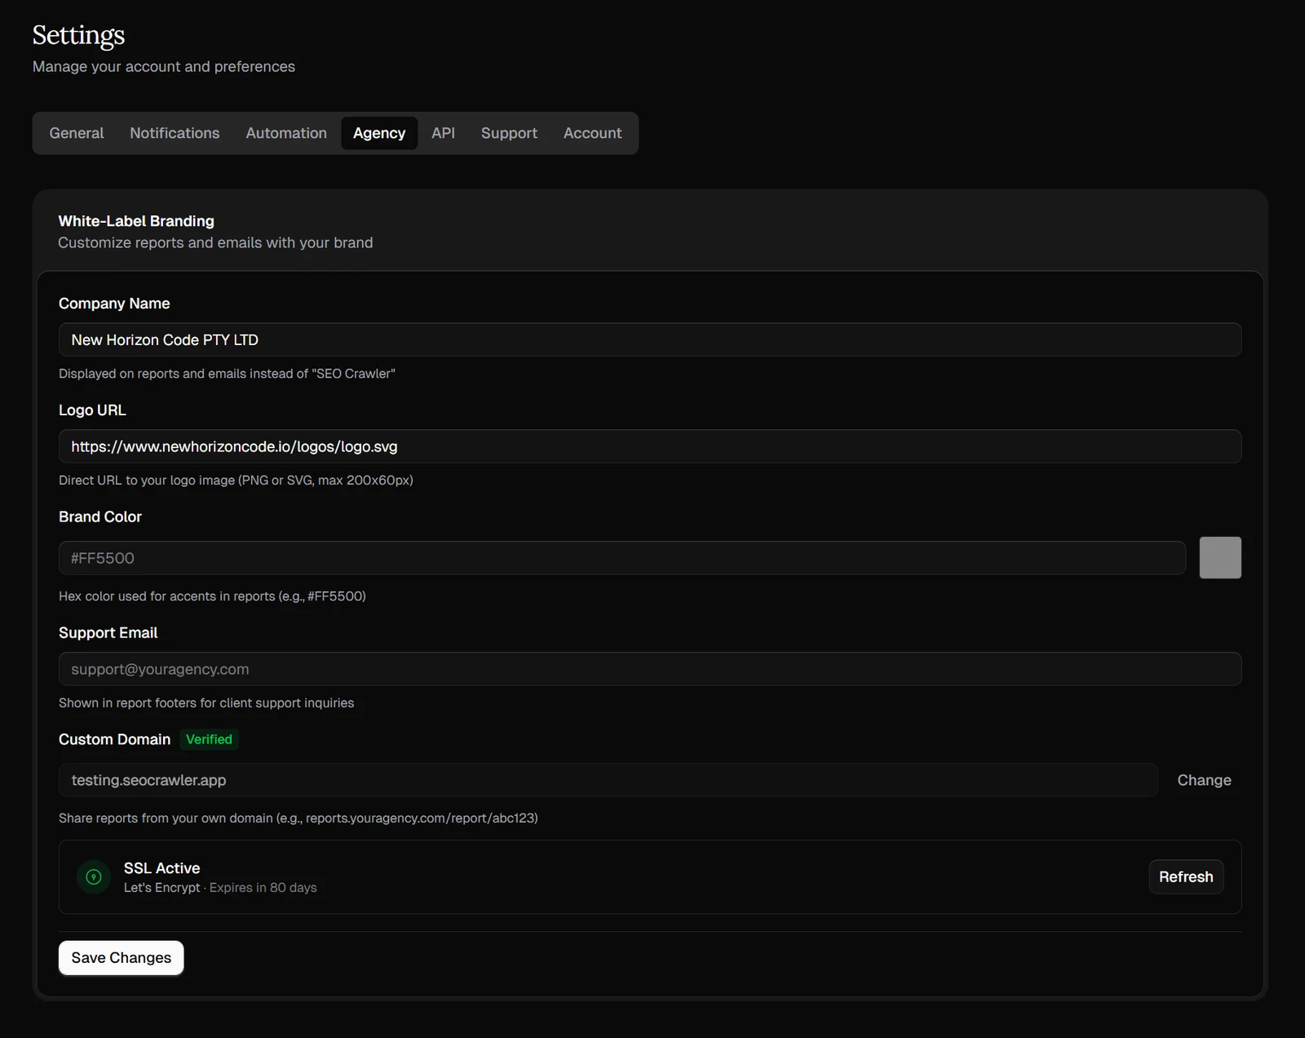Select the Agency tab

pos(379,133)
